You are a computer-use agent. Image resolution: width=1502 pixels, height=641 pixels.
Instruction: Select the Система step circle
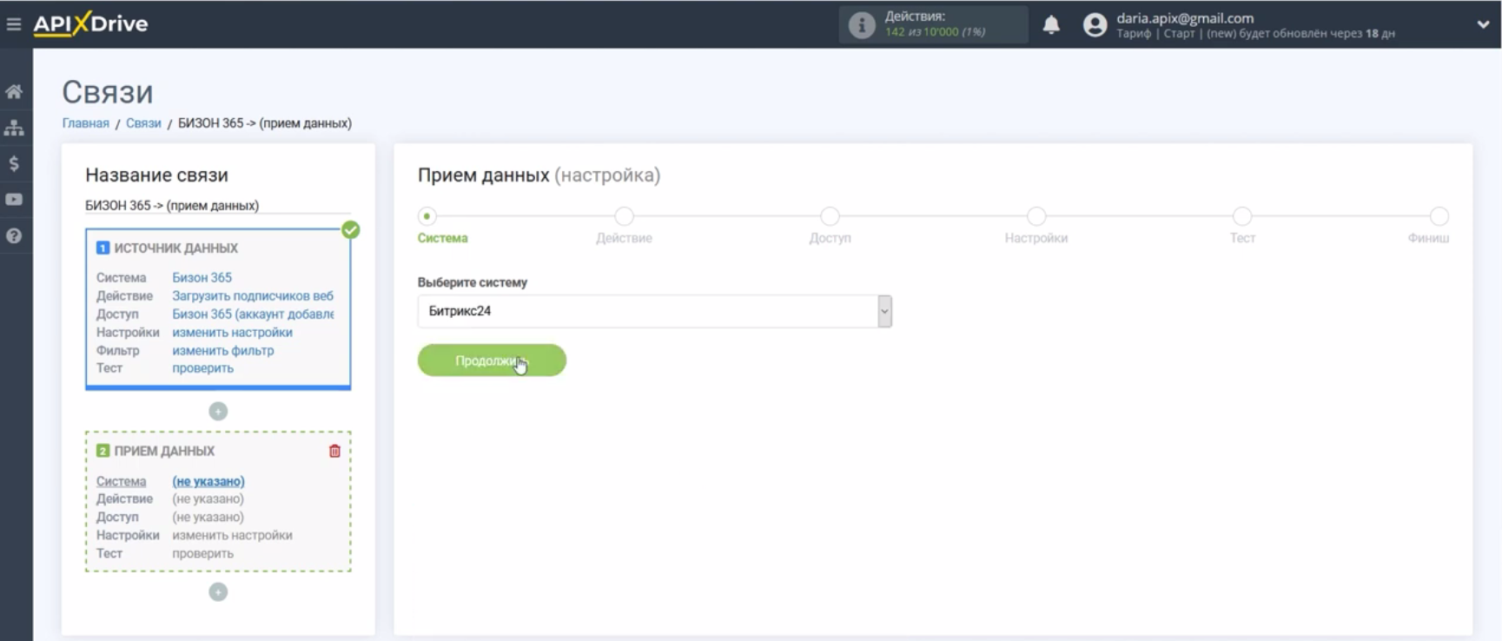[x=427, y=215]
